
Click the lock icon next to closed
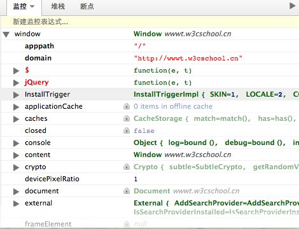127,130
